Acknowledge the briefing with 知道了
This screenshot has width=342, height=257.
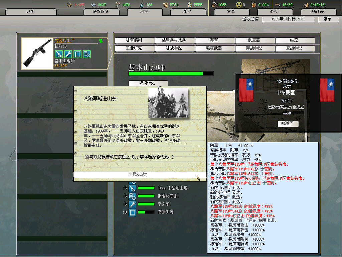(288, 124)
